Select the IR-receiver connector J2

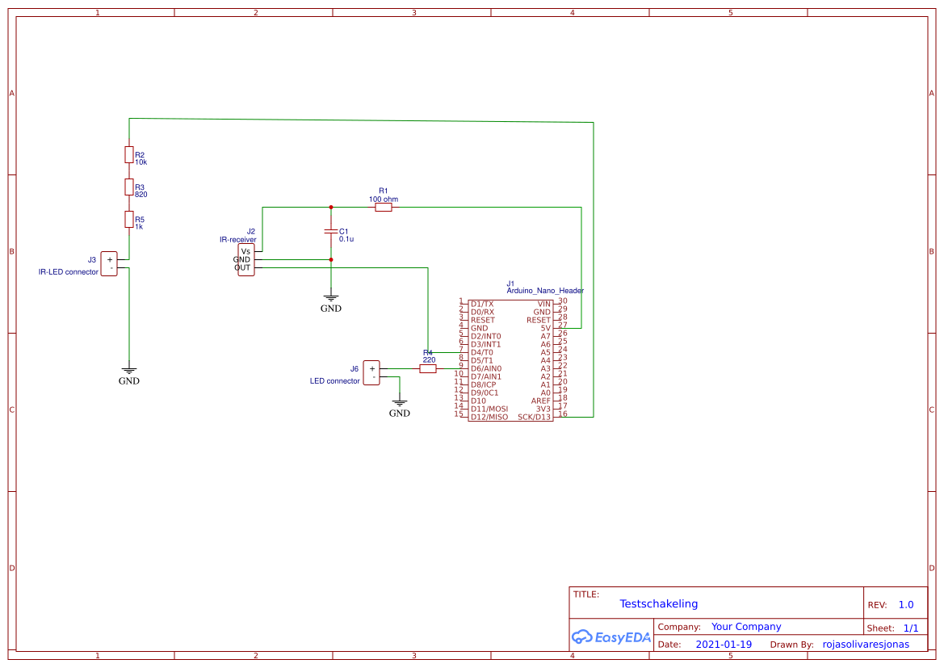245,258
